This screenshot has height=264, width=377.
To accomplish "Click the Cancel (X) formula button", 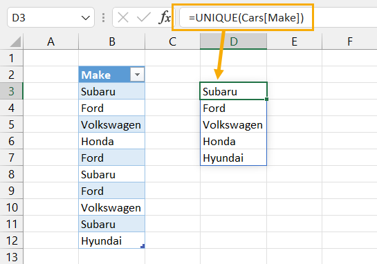I will coord(123,18).
